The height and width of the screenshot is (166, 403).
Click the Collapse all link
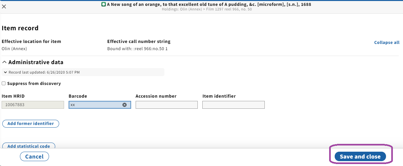(387, 43)
